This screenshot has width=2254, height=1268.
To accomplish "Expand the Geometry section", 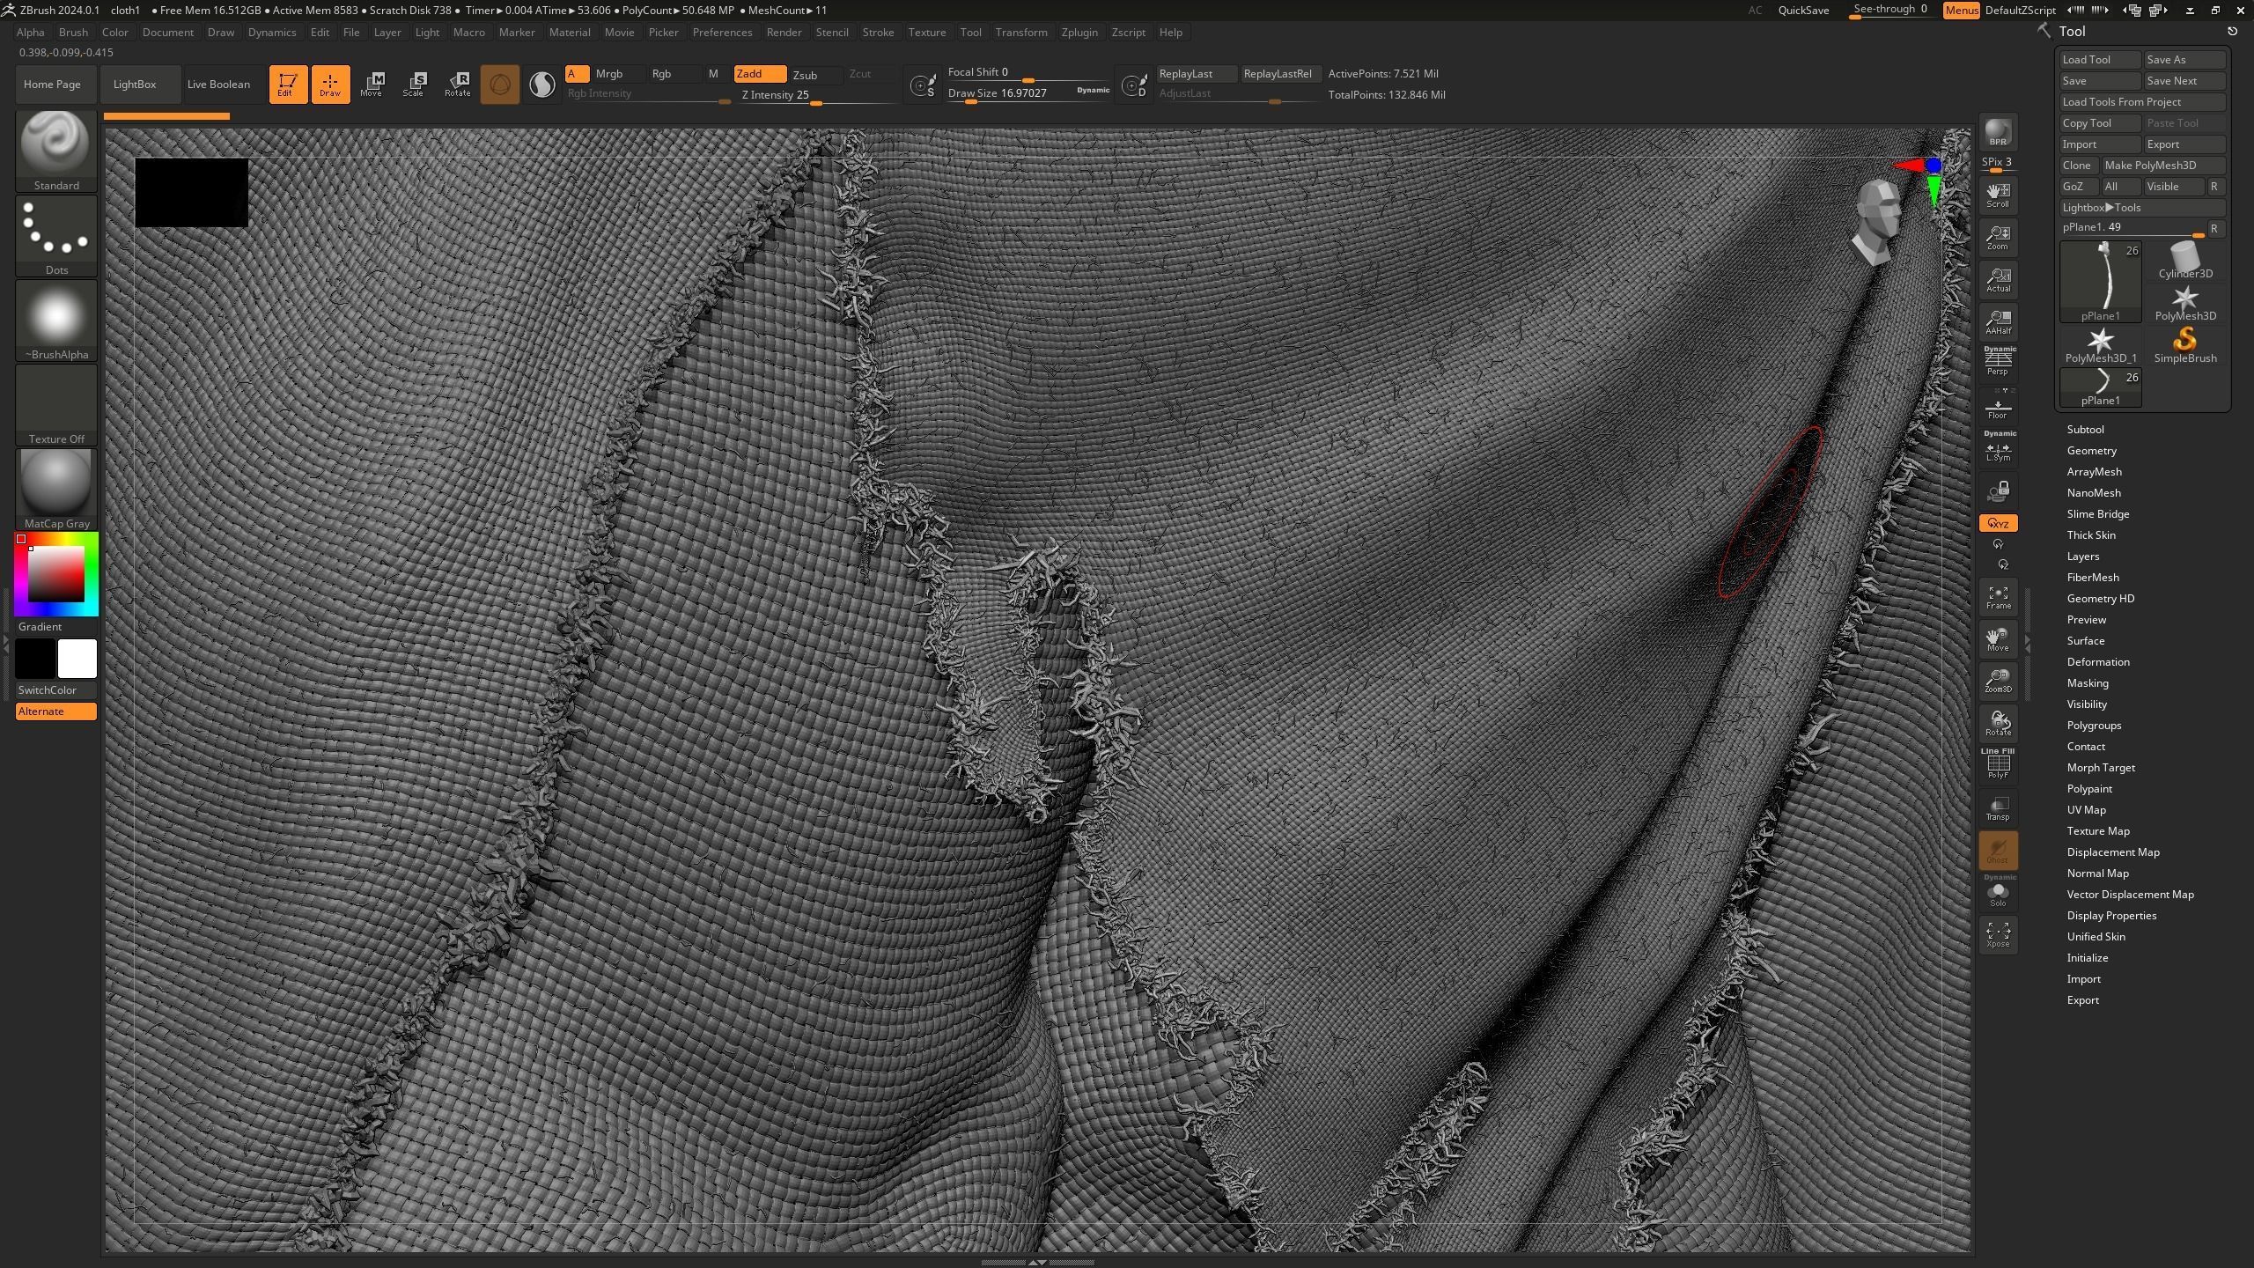I will (2091, 451).
